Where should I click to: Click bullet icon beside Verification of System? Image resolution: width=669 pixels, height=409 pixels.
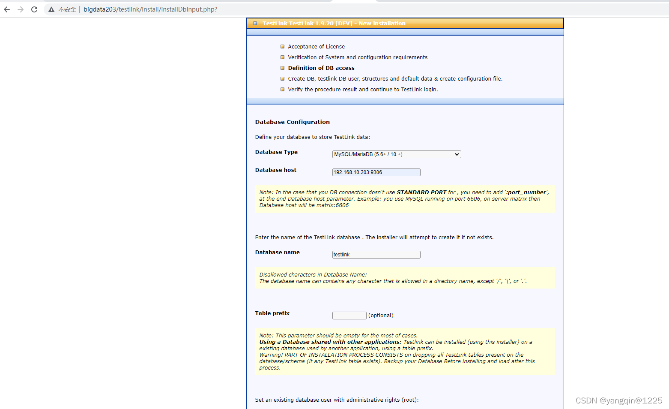click(x=282, y=57)
